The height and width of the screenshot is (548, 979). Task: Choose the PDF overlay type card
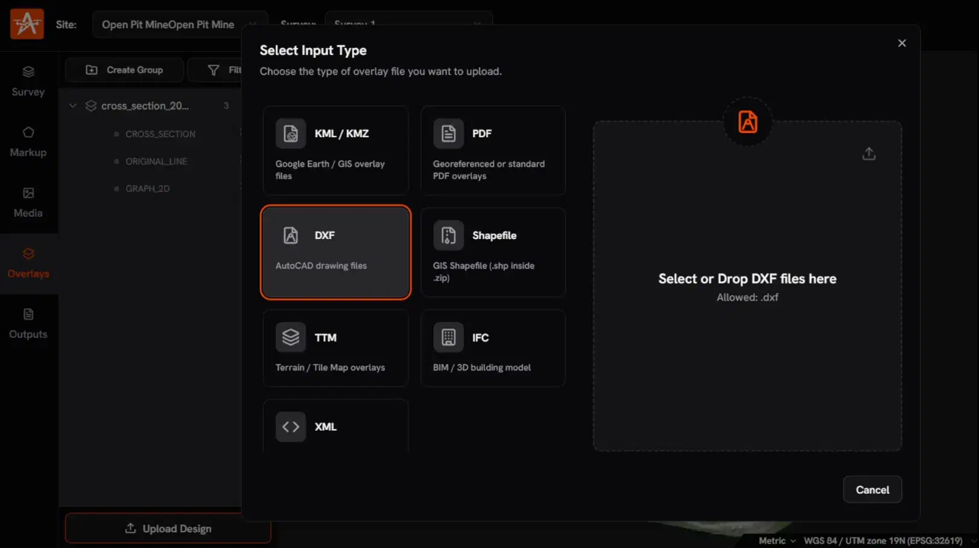tap(493, 151)
